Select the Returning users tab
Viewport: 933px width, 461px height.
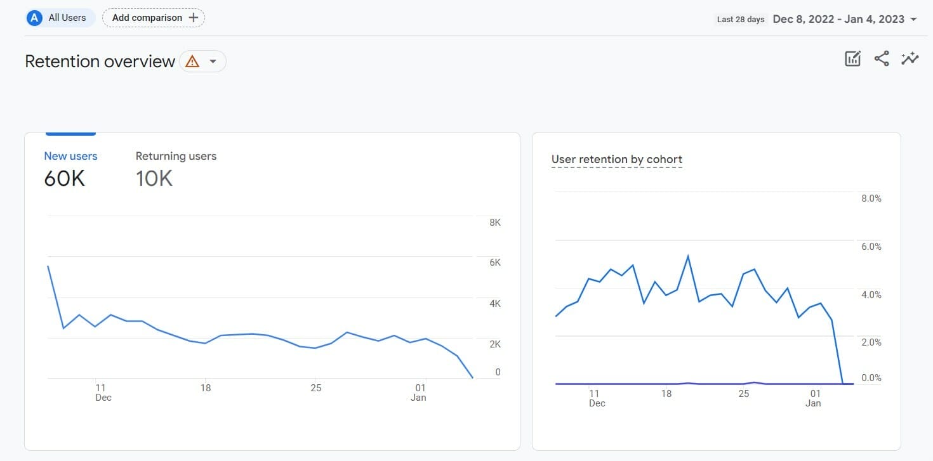[x=176, y=155]
